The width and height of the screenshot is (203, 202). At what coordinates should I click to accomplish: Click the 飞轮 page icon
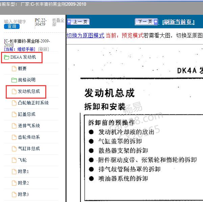(14, 160)
